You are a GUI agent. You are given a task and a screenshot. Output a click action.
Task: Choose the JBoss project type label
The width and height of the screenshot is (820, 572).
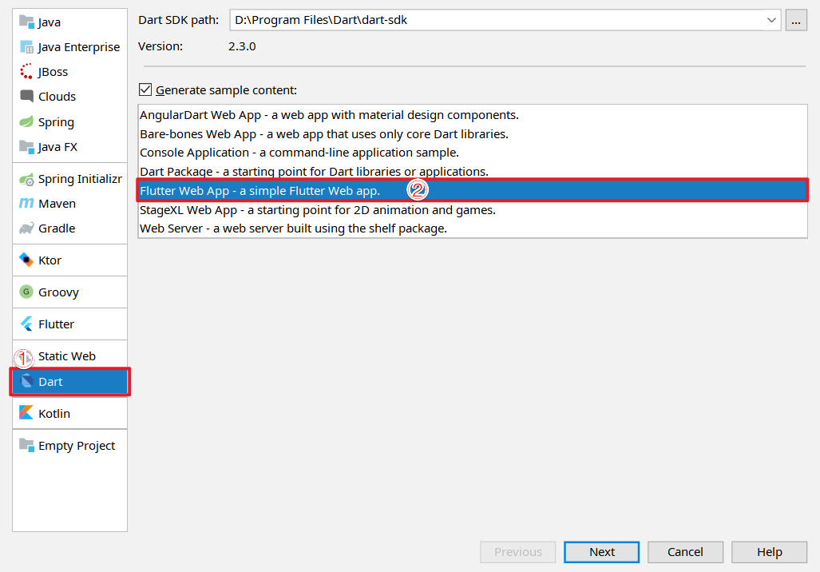53,72
